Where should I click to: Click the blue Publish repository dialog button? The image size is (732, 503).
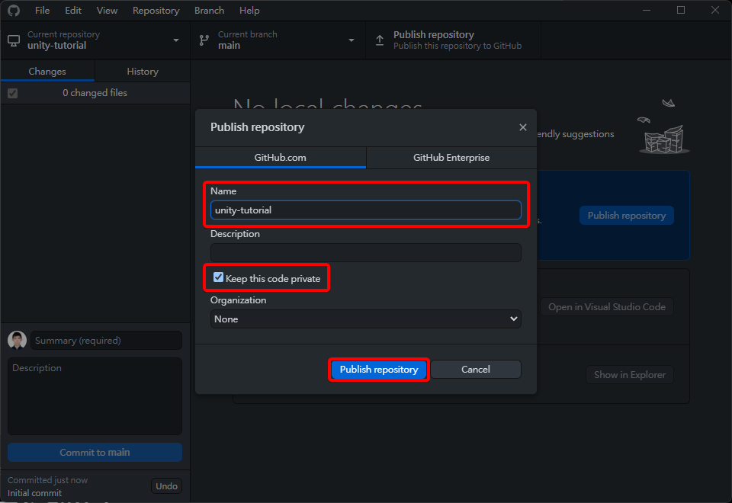coord(379,370)
